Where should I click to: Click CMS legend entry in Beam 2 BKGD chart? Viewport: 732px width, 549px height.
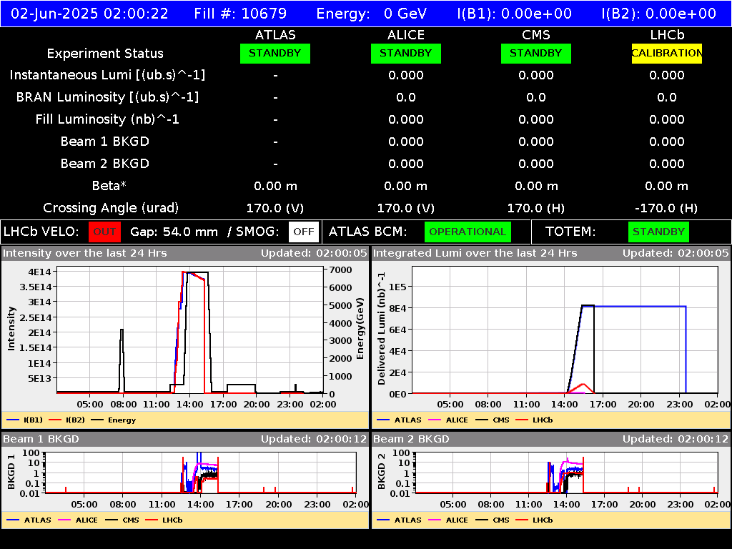click(x=493, y=520)
